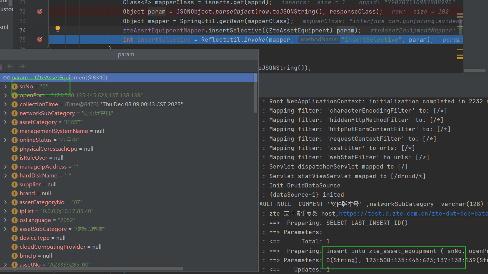Expand the assetSubCategory field node

[x=5, y=229]
